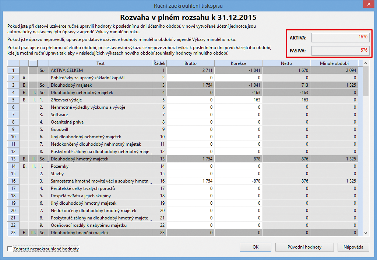Edit Korekce cell for Zřizovací výdaje
This screenshot has height=260, width=377.
(238, 100)
